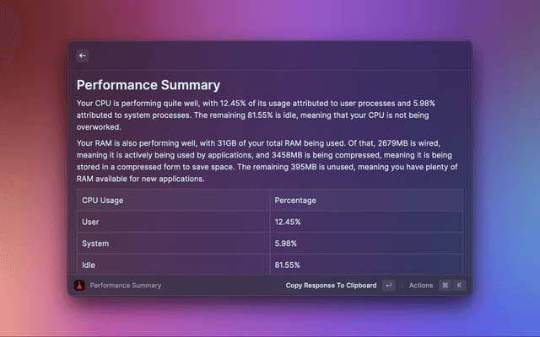
Task: Click the User row label
Action: tap(90, 222)
